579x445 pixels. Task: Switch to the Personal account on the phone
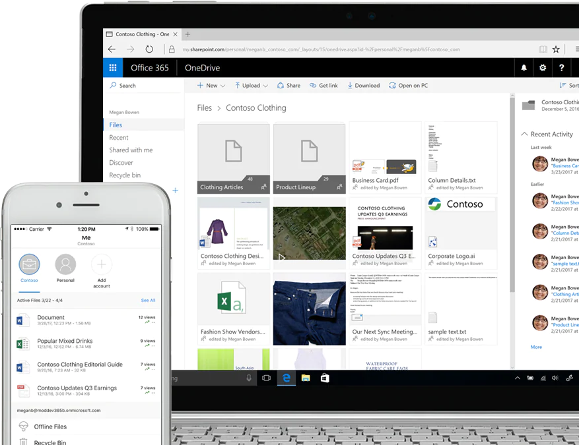point(65,265)
